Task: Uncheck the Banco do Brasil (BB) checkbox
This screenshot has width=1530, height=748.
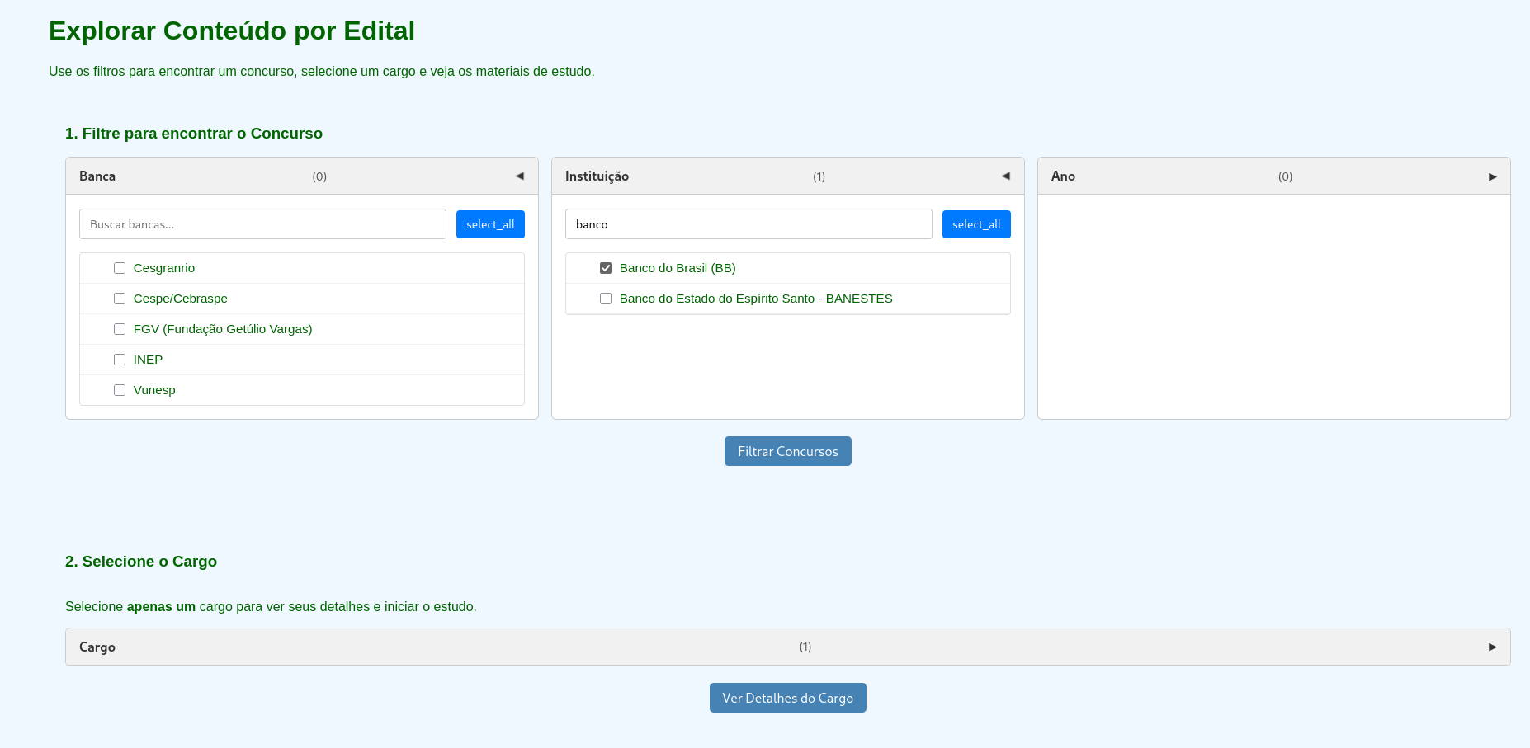Action: click(606, 268)
